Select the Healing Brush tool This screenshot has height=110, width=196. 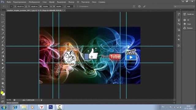[x=3, y=37]
